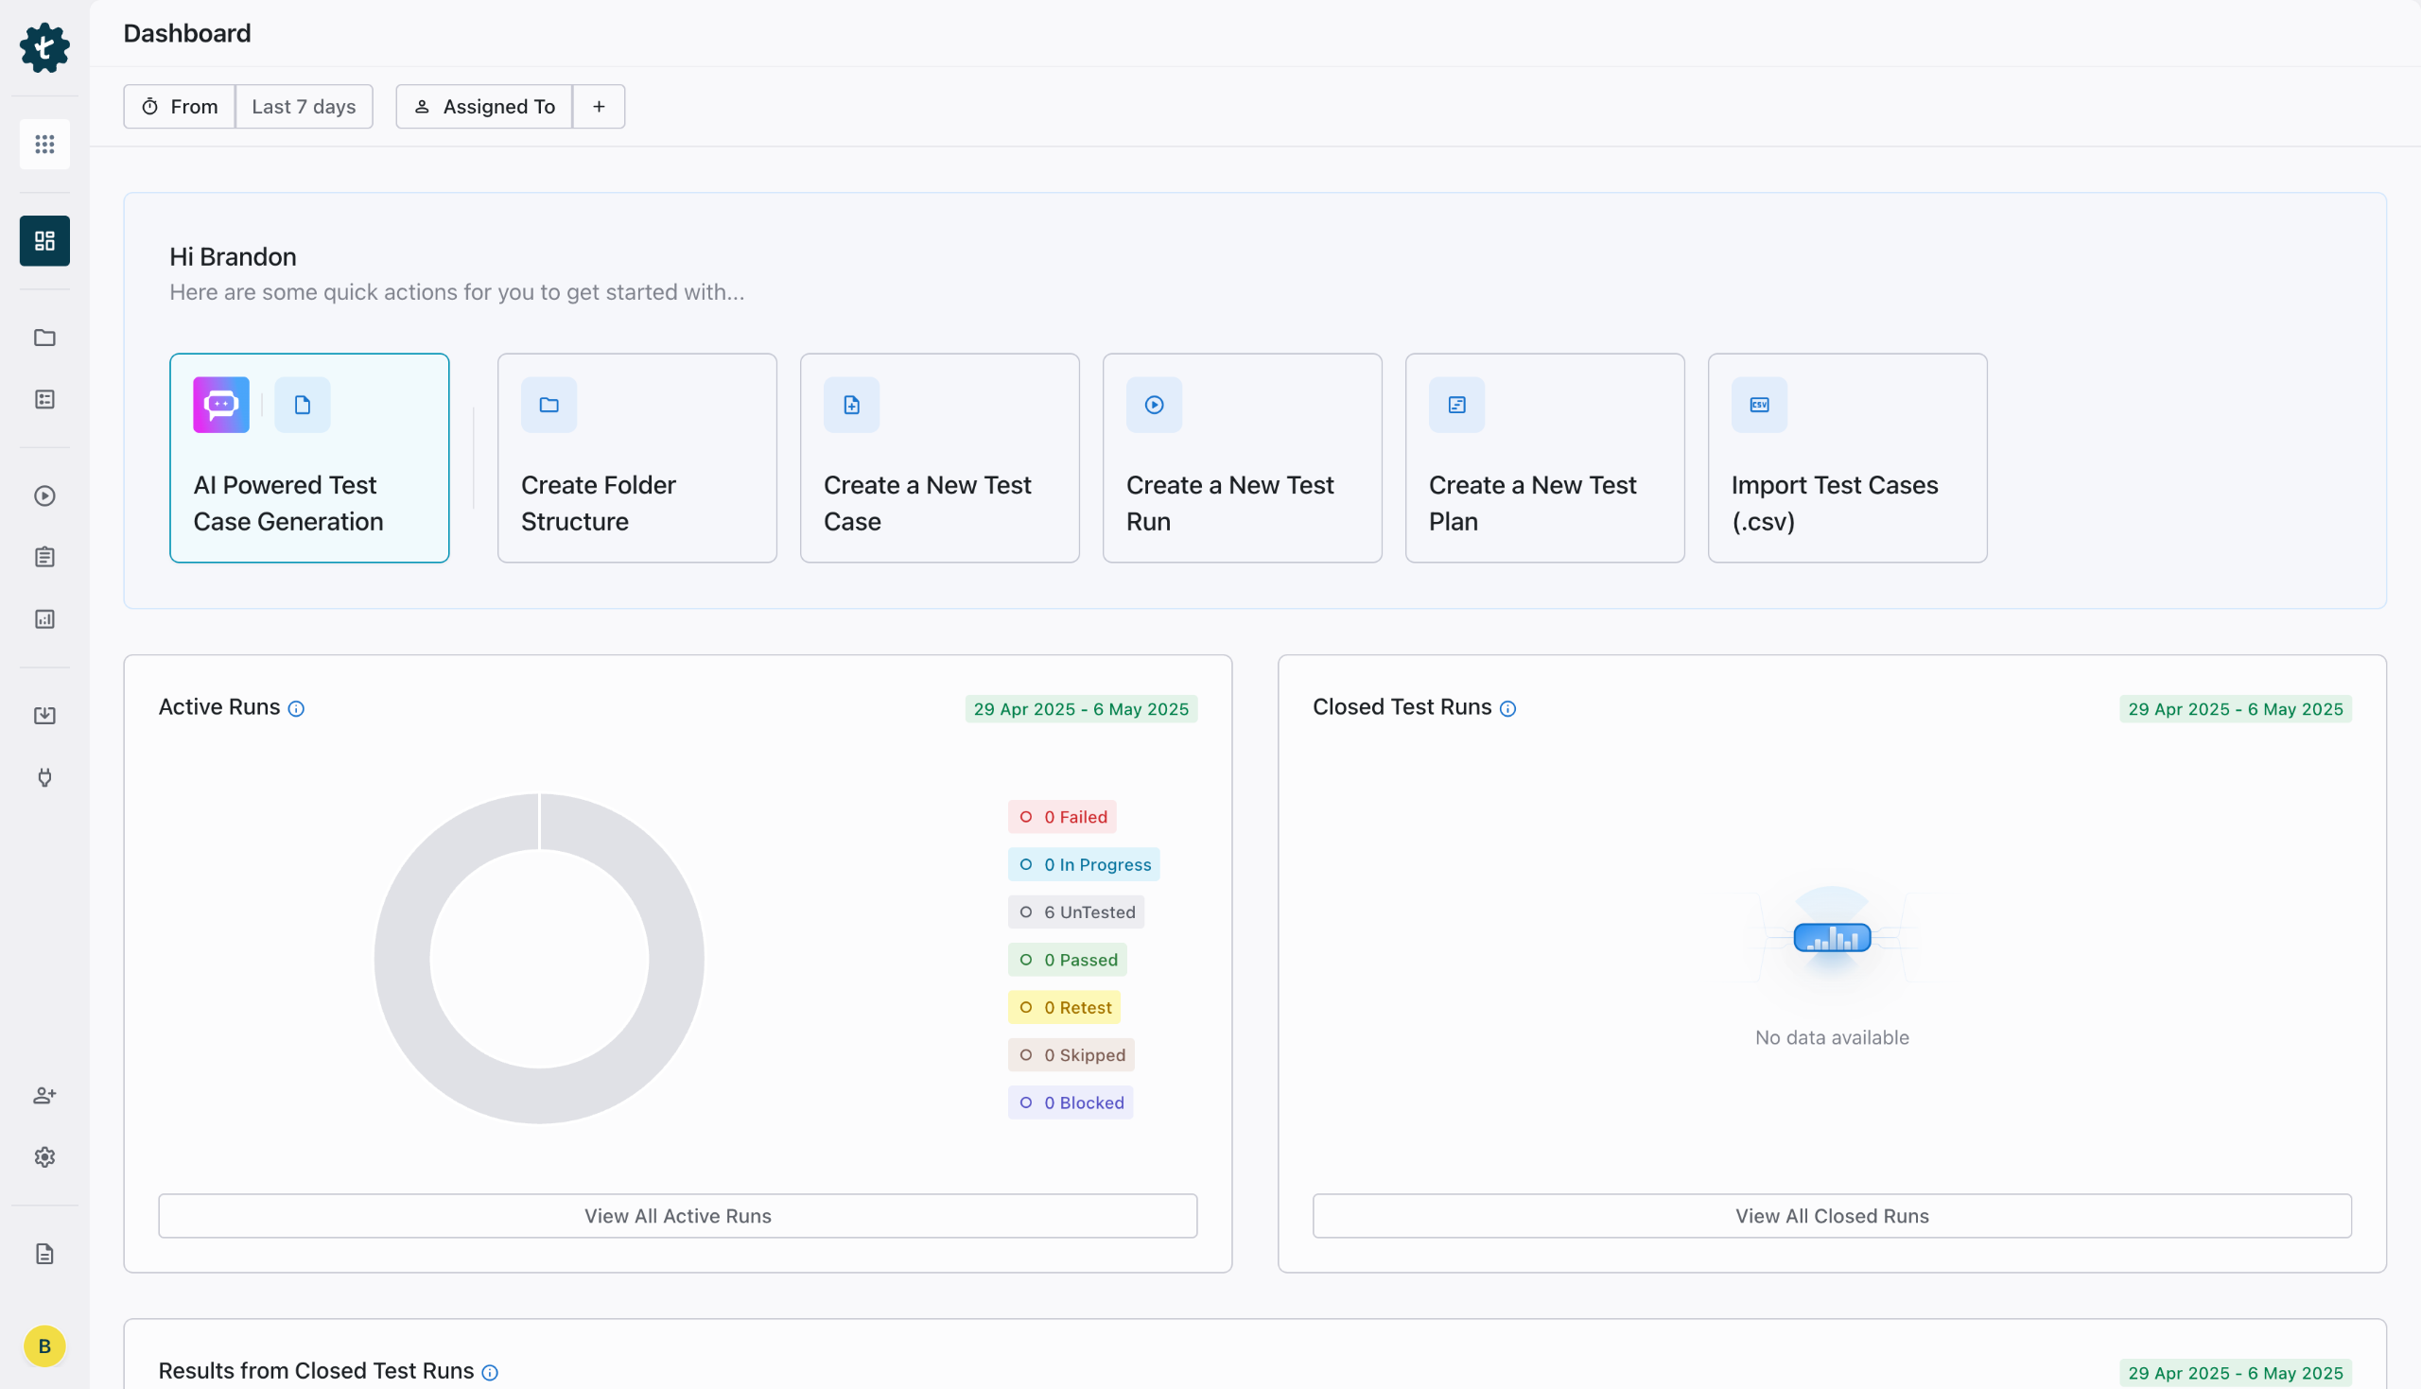This screenshot has width=2421, height=1389.
Task: Open the Last 7 days dropdown
Action: point(304,107)
